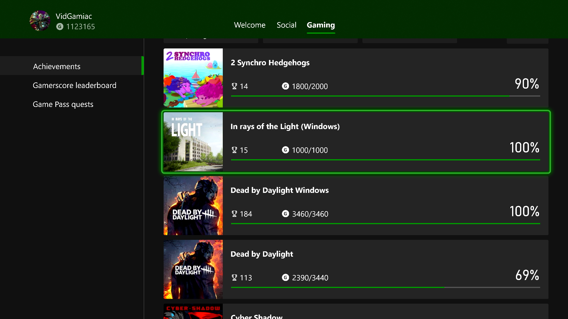This screenshot has width=568, height=319.
Task: Click the trophy icon next to 113
Action: pos(234,277)
